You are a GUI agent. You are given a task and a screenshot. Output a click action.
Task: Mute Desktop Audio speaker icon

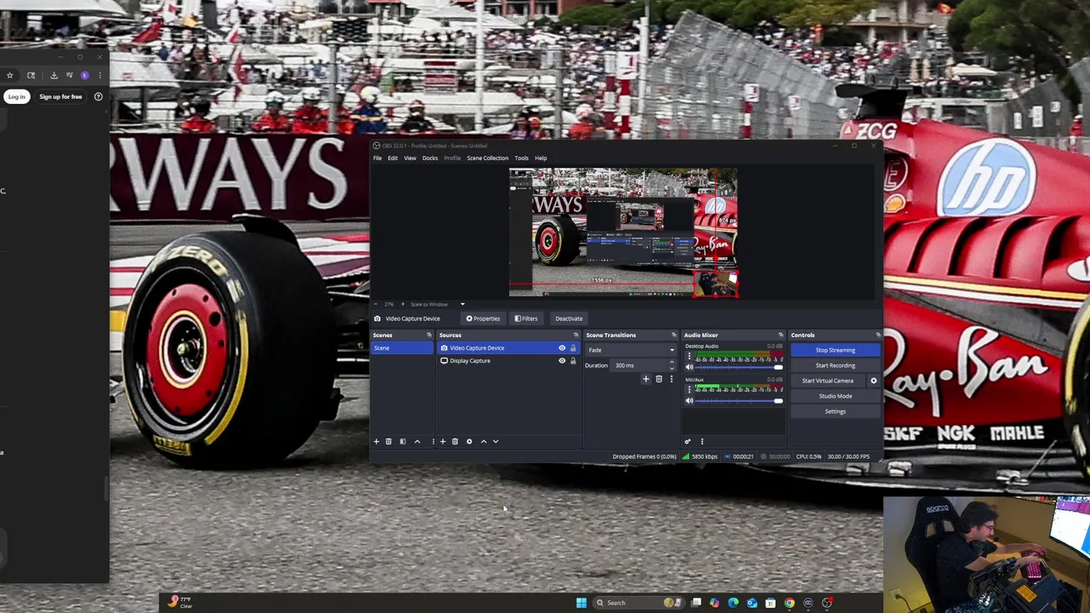(690, 368)
